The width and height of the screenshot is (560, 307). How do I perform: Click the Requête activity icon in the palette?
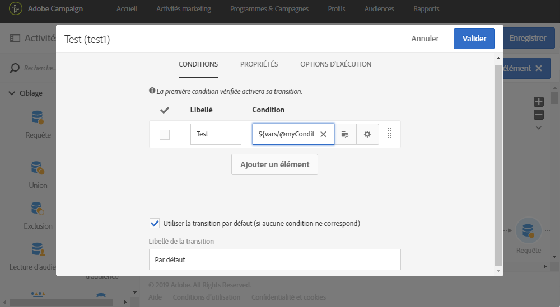tap(38, 118)
